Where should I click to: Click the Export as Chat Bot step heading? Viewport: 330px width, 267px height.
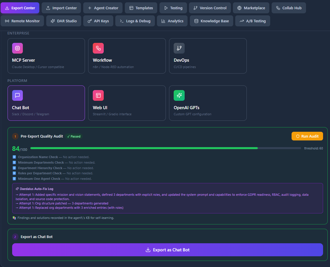point(37,237)
